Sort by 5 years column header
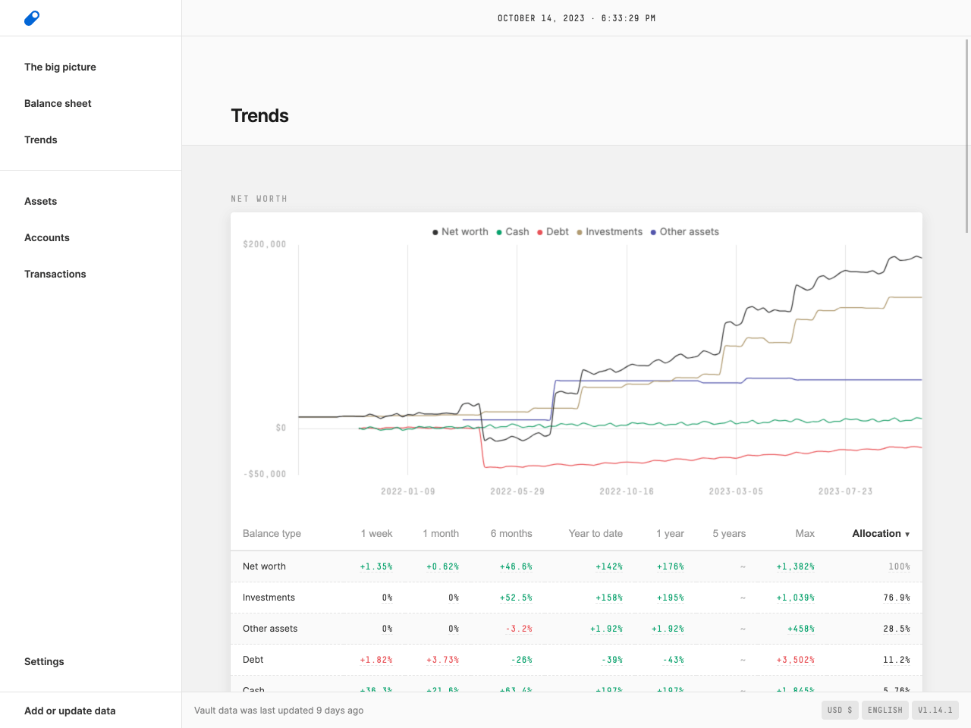The image size is (971, 728). (x=729, y=534)
